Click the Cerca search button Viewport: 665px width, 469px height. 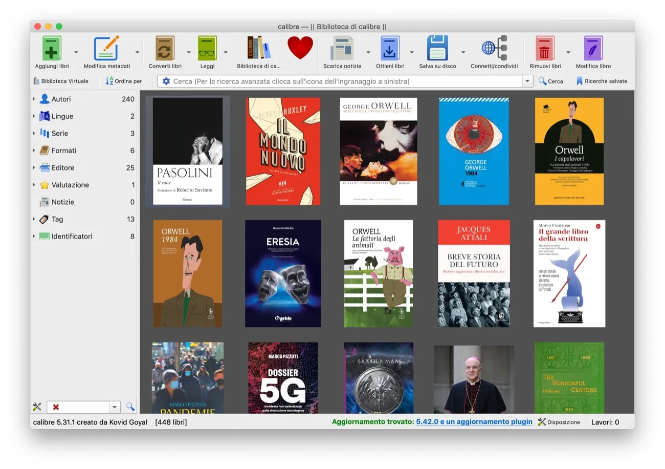point(551,80)
